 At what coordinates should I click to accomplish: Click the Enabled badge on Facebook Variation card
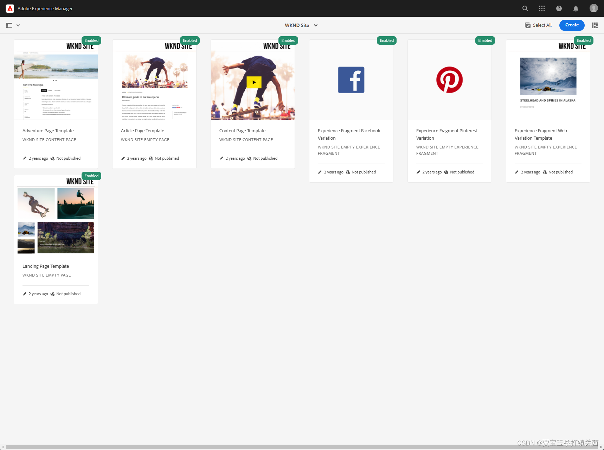(387, 40)
